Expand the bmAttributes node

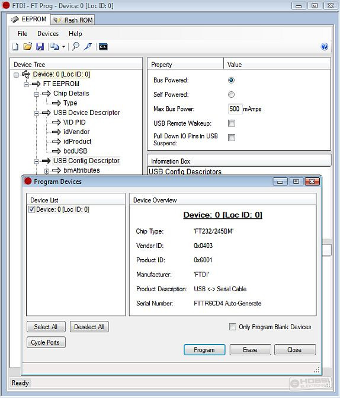point(47,171)
